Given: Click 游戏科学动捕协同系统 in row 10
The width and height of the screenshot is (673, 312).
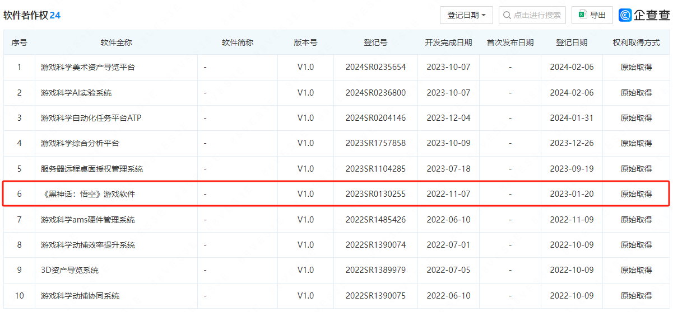Looking at the screenshot, I should (80, 296).
